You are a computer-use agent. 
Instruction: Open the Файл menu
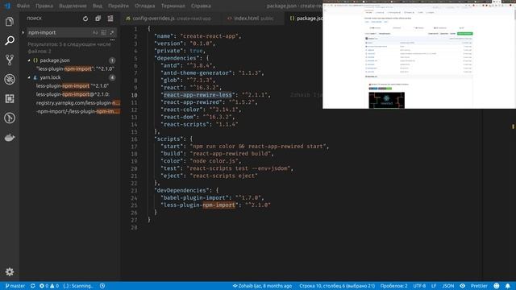(23, 6)
